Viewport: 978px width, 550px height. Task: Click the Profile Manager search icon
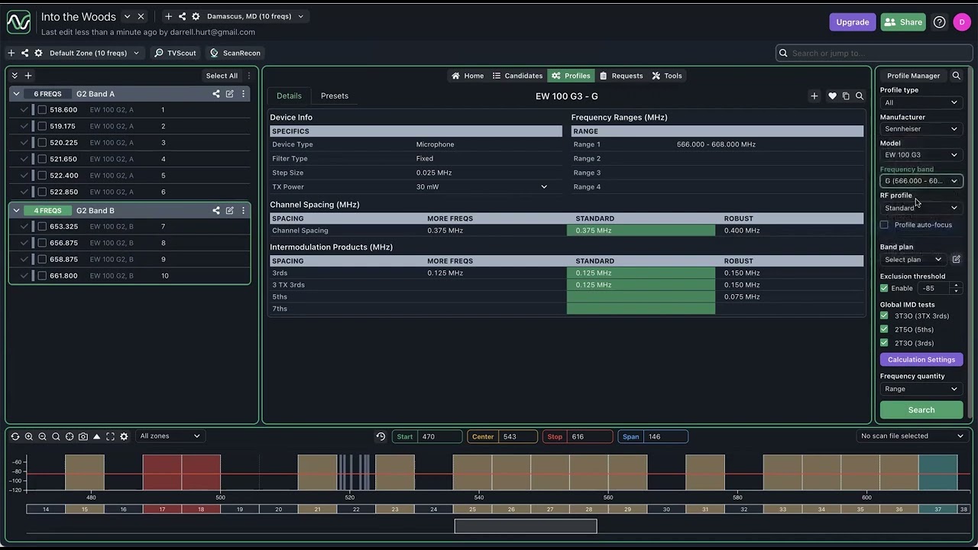[x=956, y=76]
